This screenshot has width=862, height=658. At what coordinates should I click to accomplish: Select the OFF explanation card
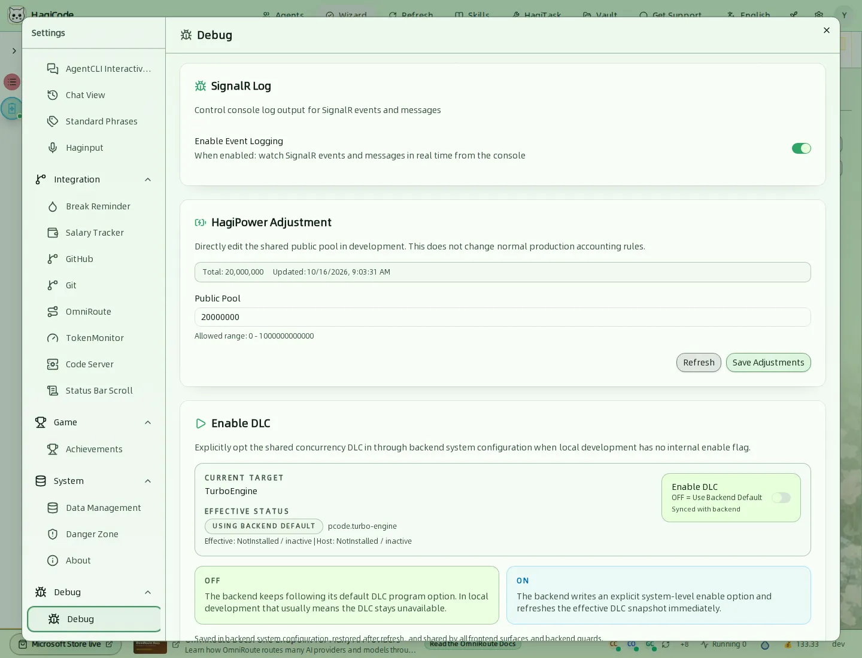(x=347, y=595)
